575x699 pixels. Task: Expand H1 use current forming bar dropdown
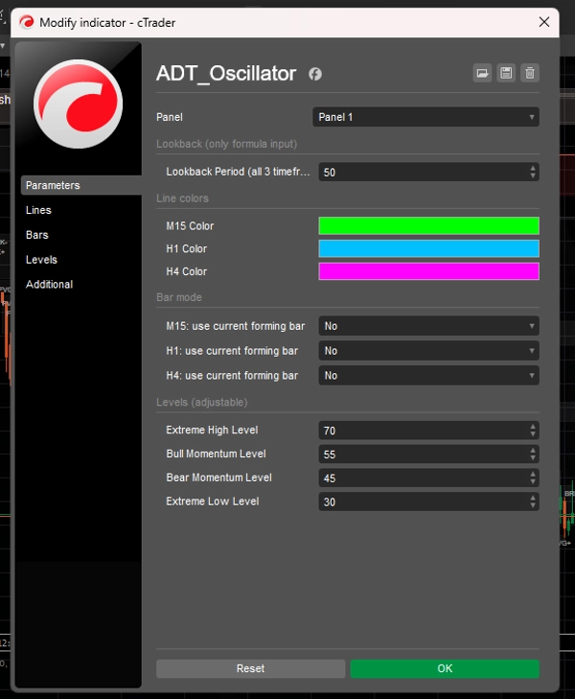click(x=429, y=351)
